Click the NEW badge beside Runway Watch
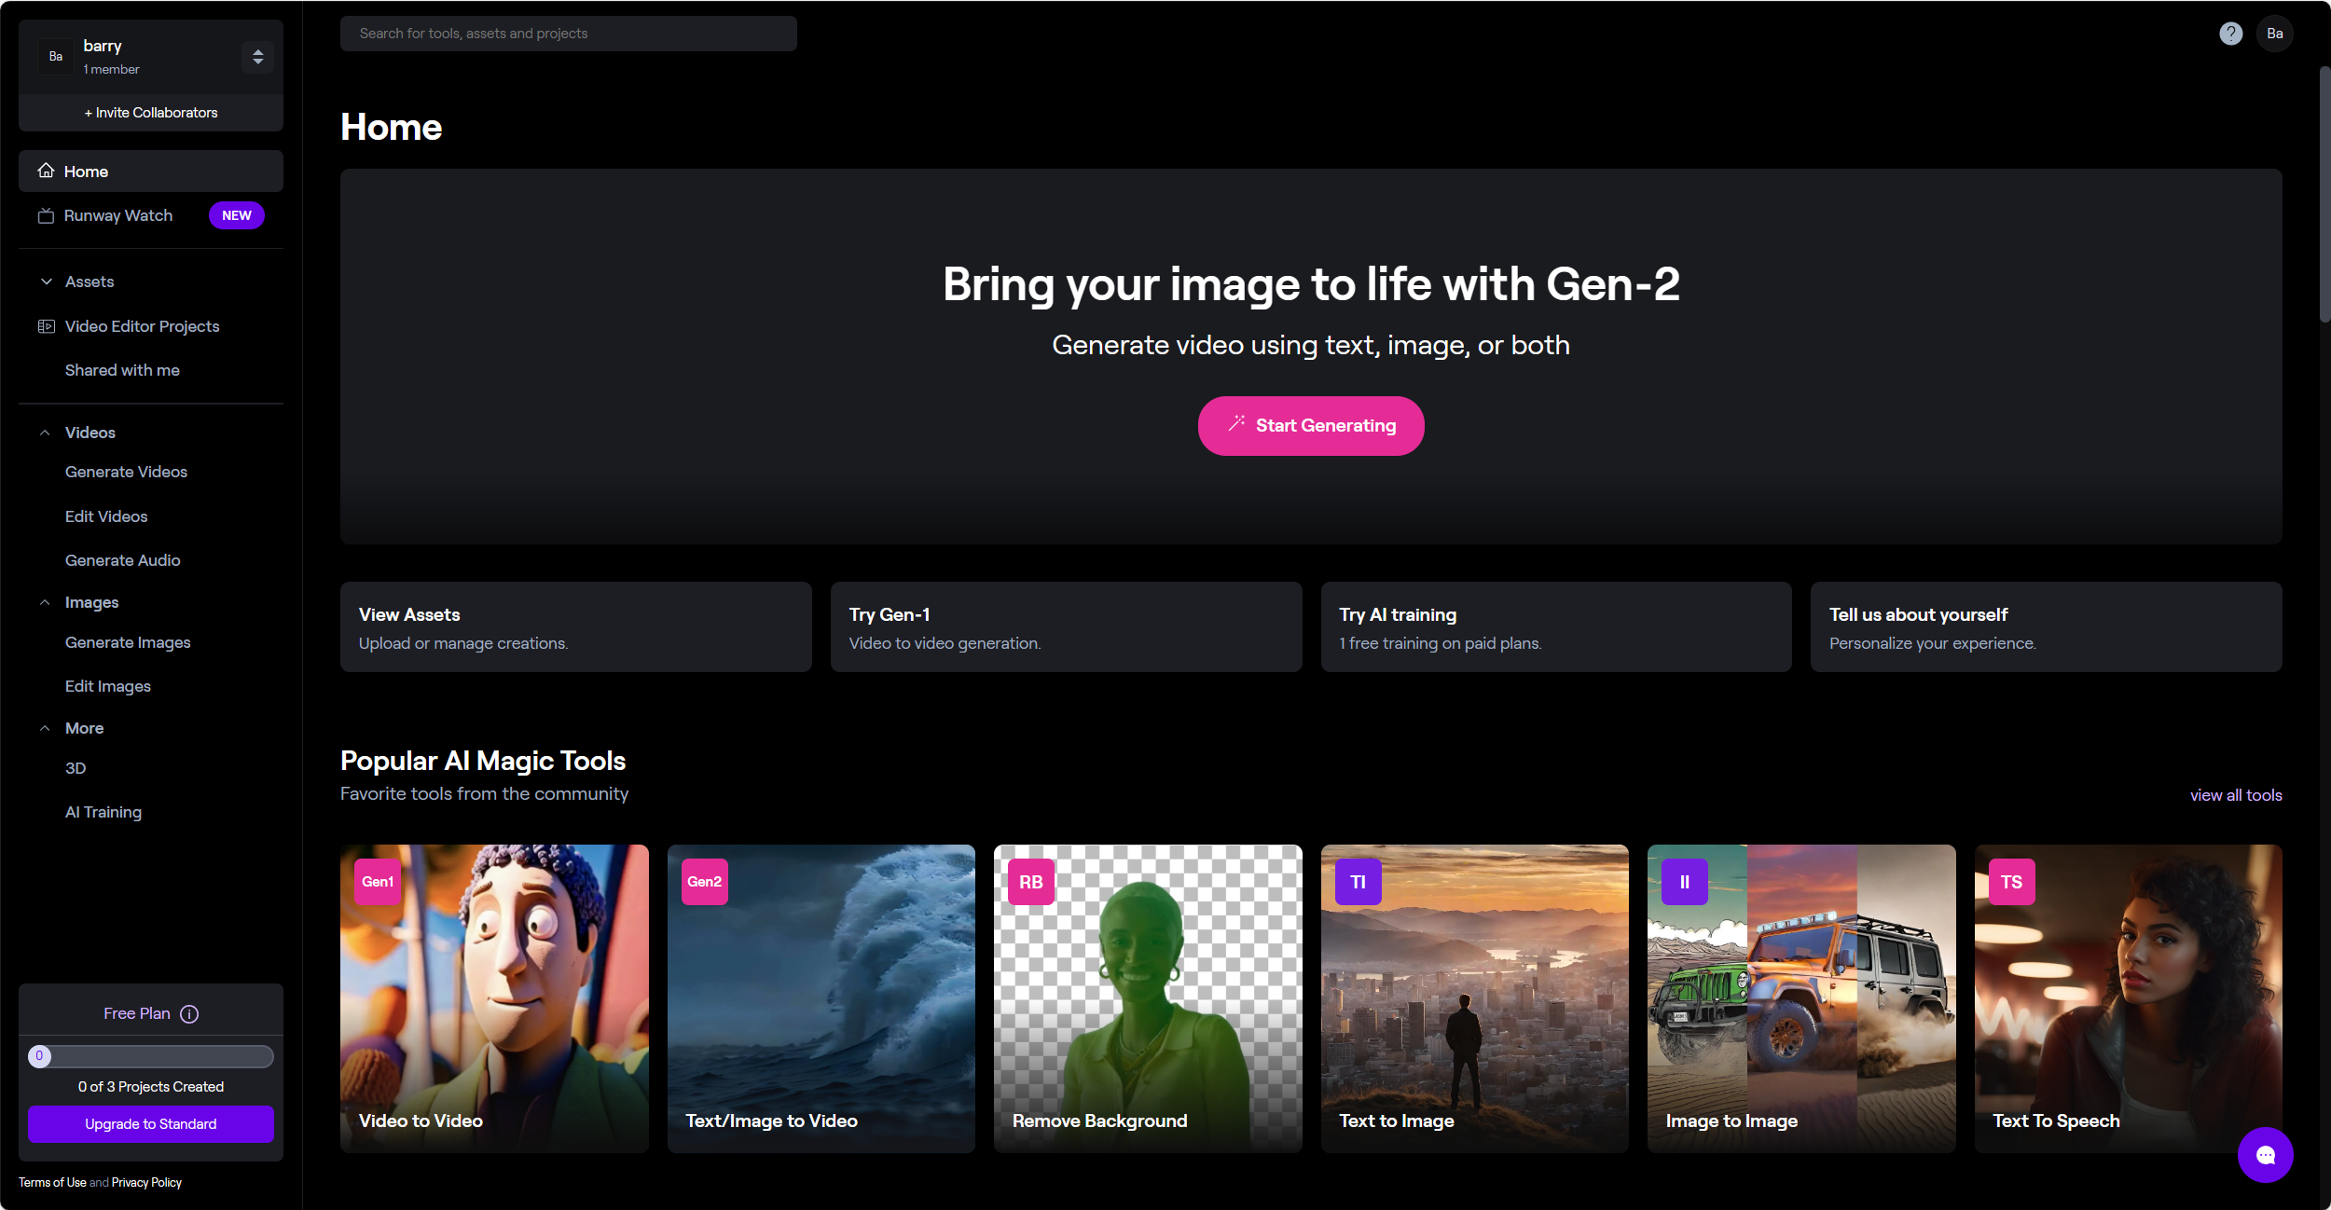 [237, 215]
